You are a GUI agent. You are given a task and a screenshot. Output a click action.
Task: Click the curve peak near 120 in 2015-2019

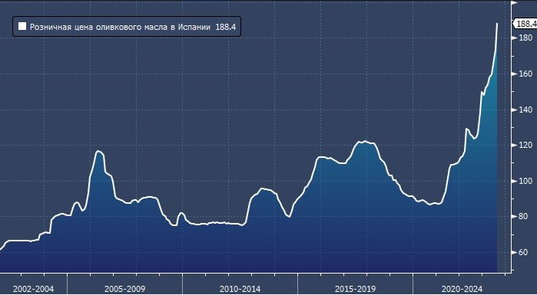click(365, 141)
